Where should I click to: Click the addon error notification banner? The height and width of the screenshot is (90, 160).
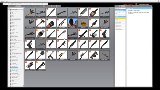25,4
